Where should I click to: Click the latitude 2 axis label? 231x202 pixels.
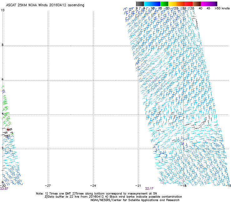tap(2, 148)
